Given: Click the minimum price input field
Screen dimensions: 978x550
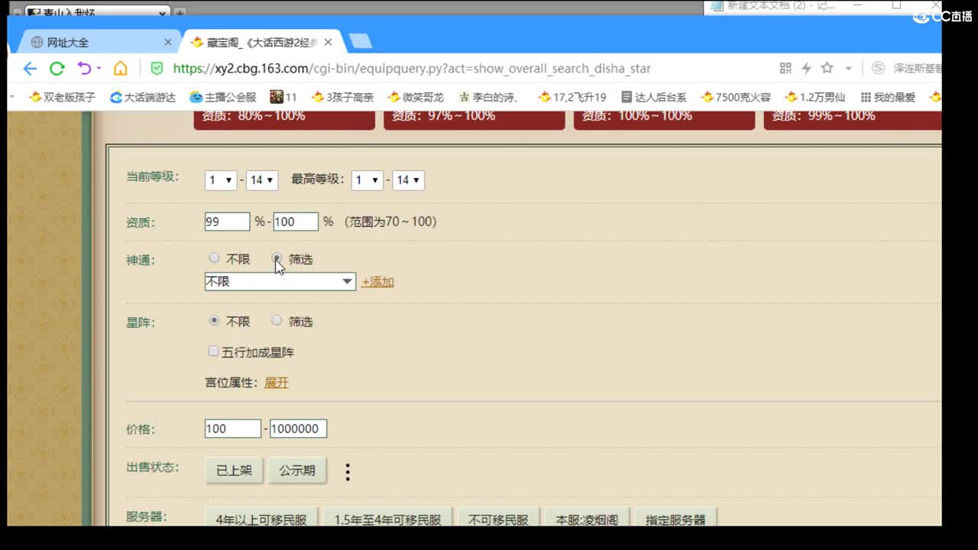Looking at the screenshot, I should (x=232, y=428).
